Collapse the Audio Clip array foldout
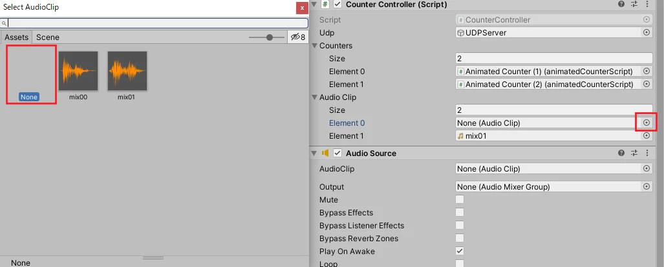 click(314, 97)
